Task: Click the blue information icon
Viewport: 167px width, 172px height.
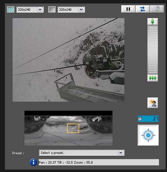Action: [x=34, y=162]
